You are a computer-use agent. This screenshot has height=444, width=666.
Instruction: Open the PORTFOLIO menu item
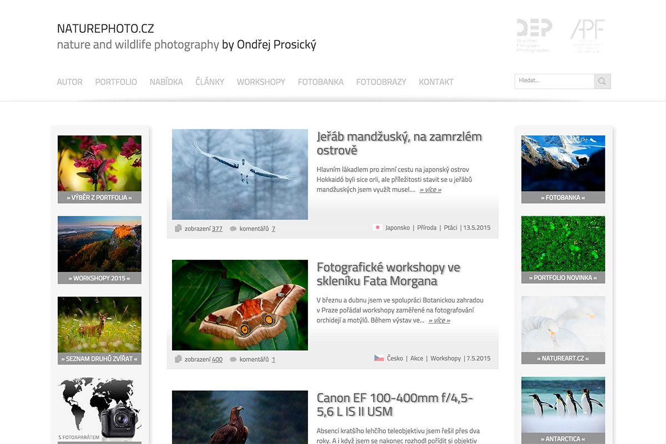tap(115, 82)
